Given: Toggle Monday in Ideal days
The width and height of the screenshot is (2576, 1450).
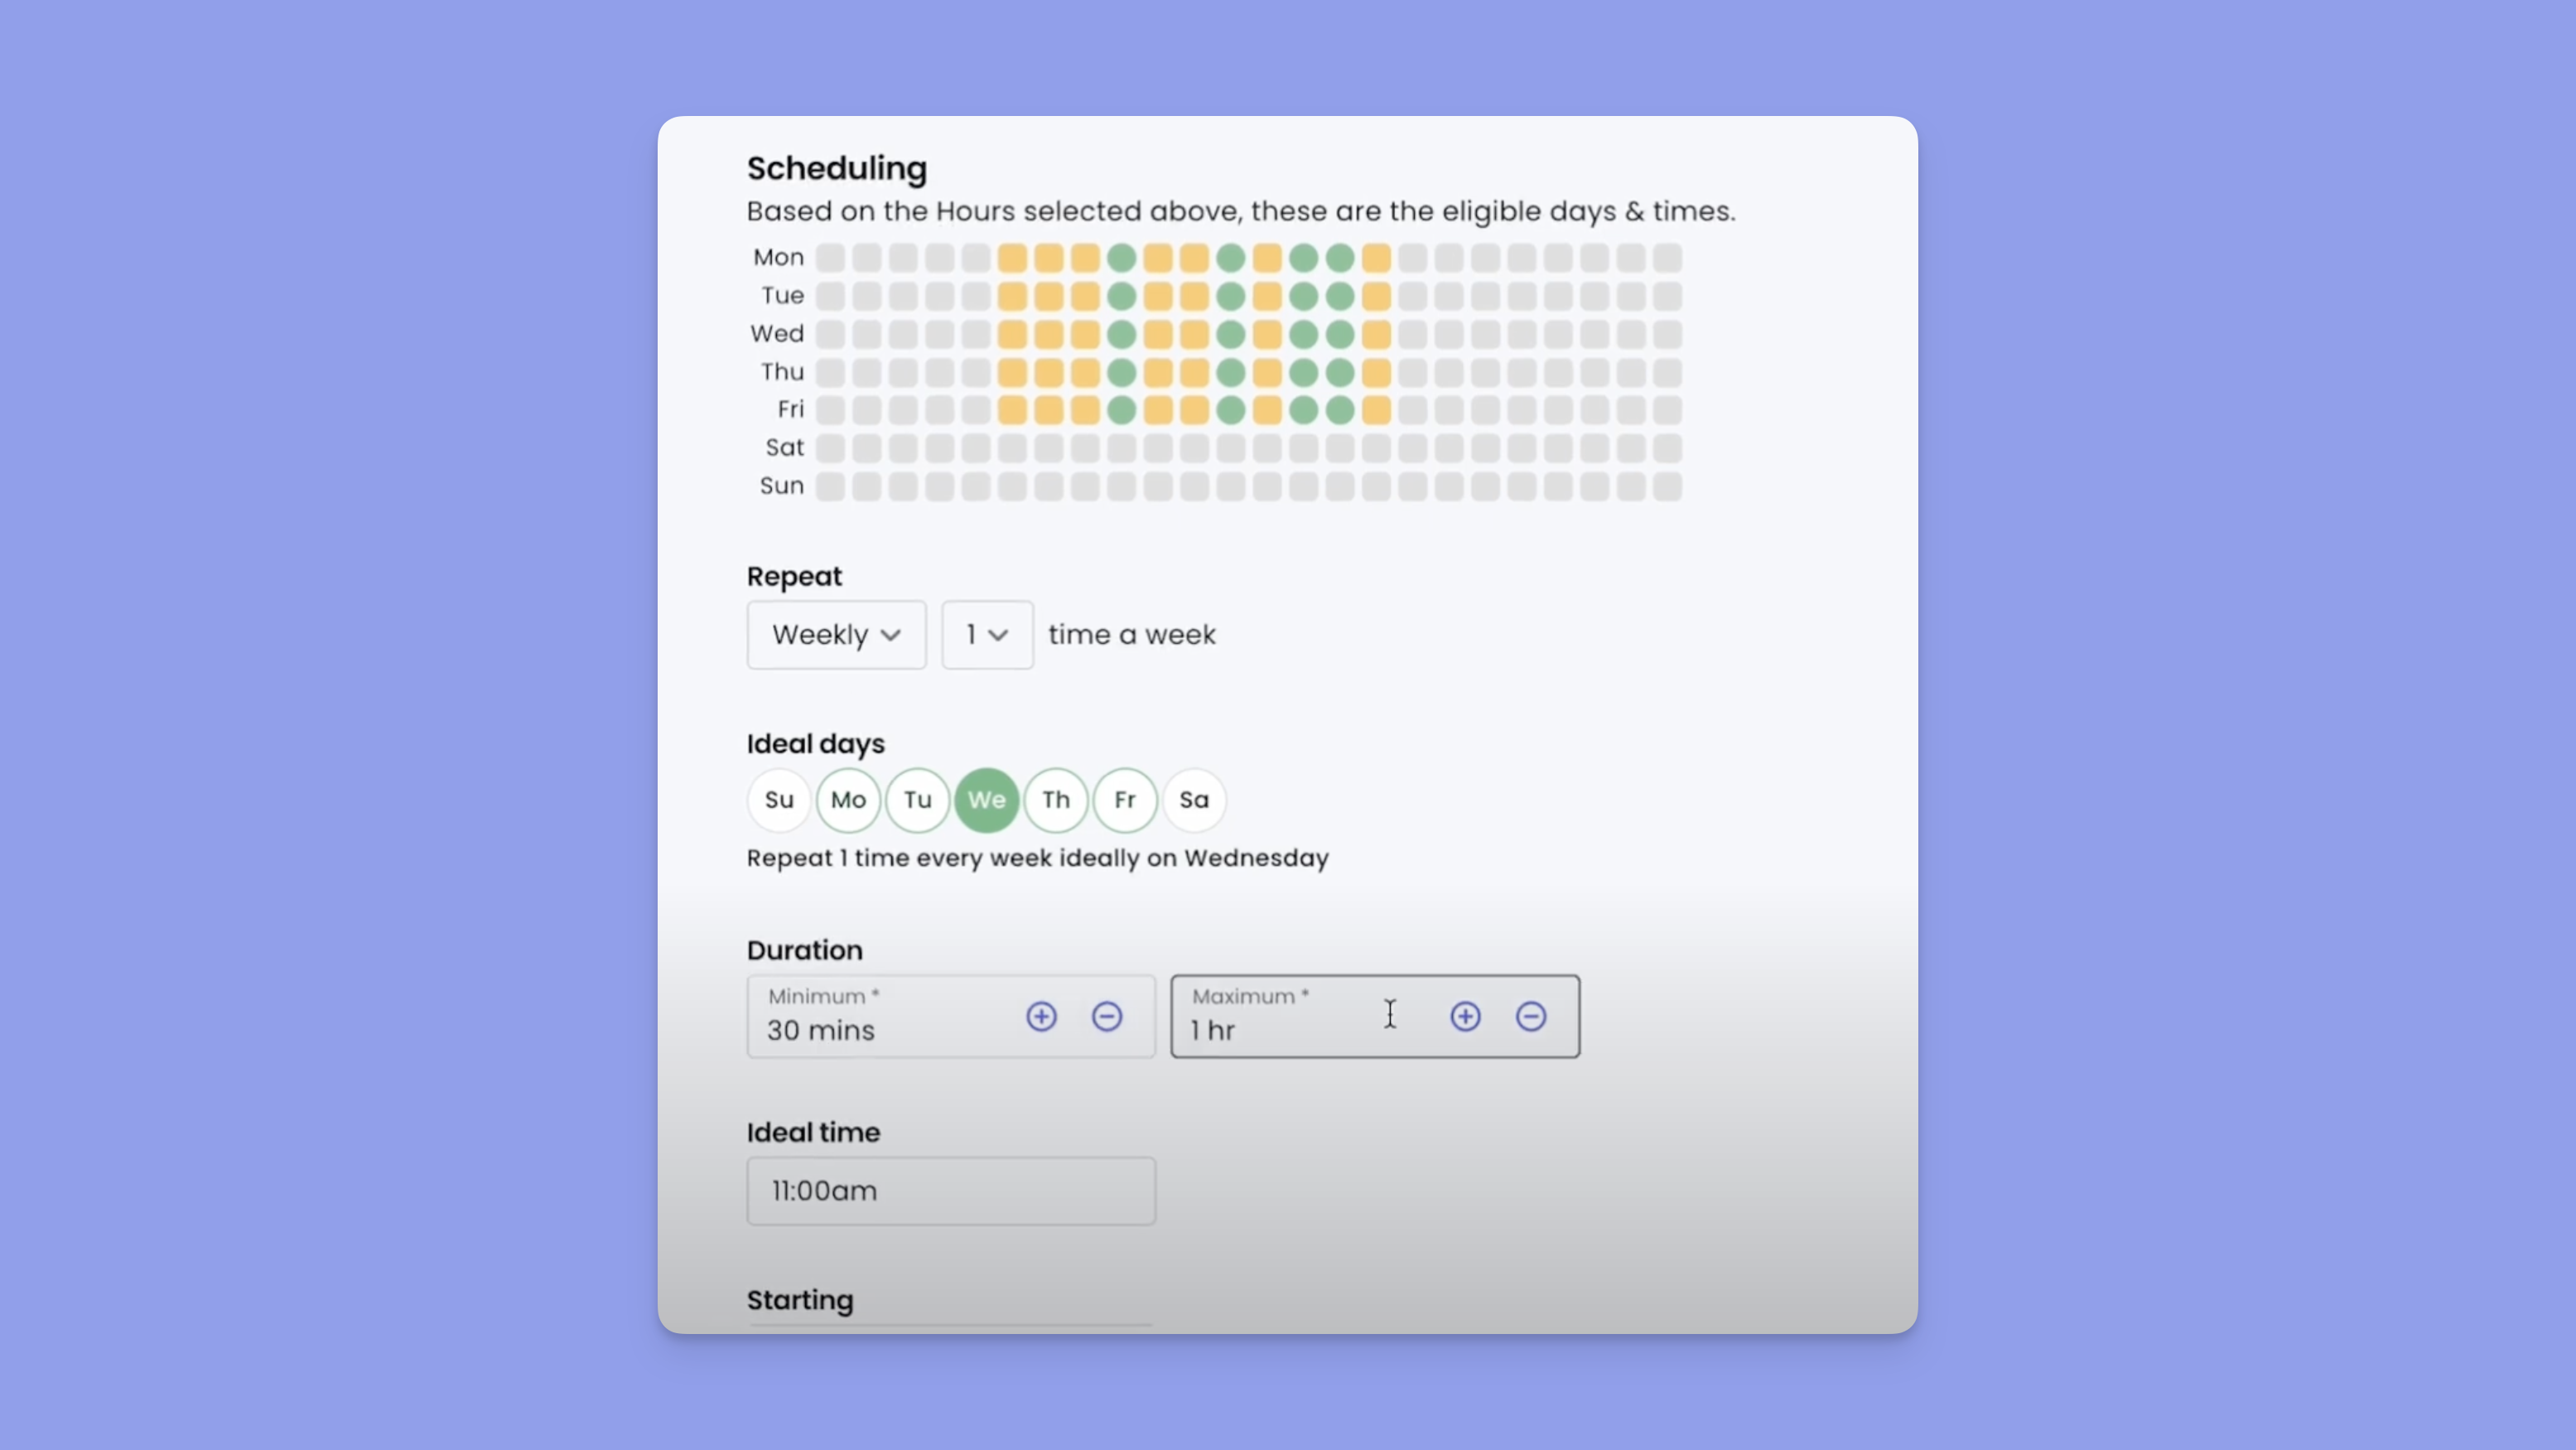Looking at the screenshot, I should (x=848, y=800).
